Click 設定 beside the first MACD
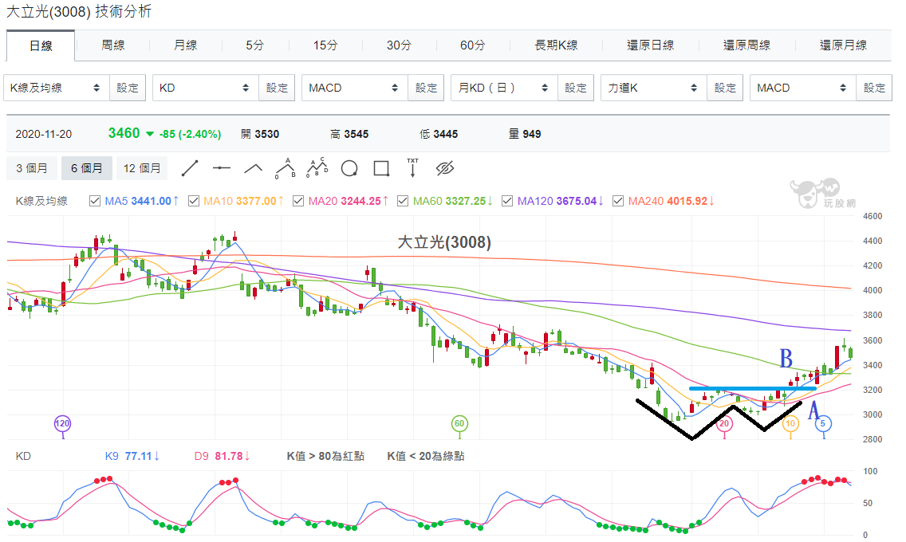The height and width of the screenshot is (542, 906). (426, 88)
